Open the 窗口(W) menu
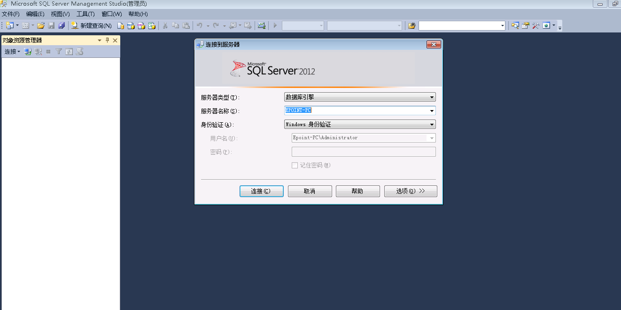 coord(112,14)
